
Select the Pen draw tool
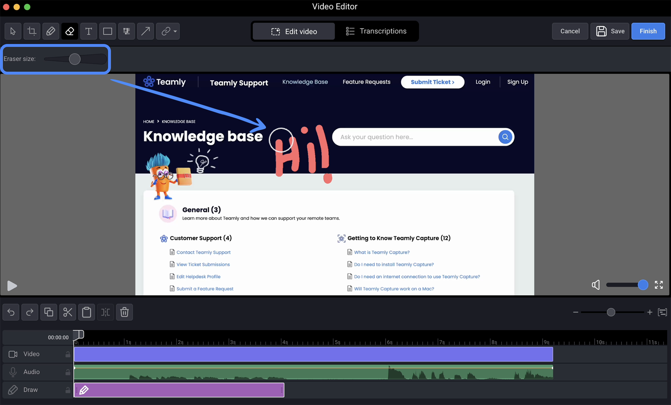point(51,31)
